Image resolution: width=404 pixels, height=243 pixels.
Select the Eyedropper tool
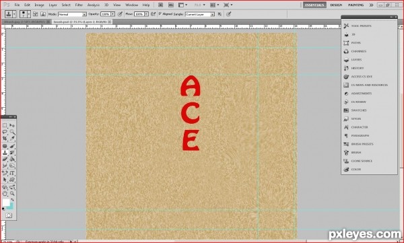tap(12, 139)
